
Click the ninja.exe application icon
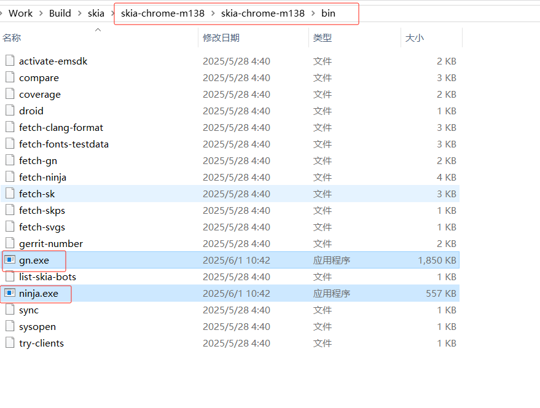(x=10, y=292)
